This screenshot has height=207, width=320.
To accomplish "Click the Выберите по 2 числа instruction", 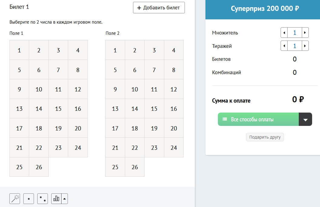I will tap(56, 22).
